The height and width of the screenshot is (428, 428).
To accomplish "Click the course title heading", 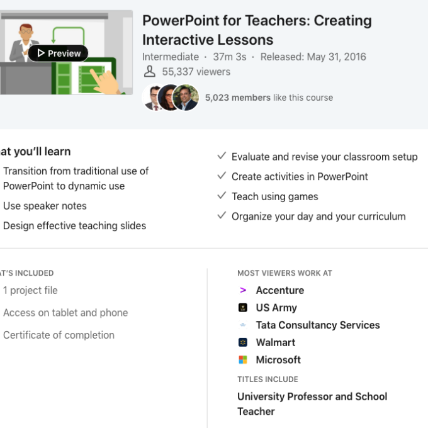I will (257, 30).
